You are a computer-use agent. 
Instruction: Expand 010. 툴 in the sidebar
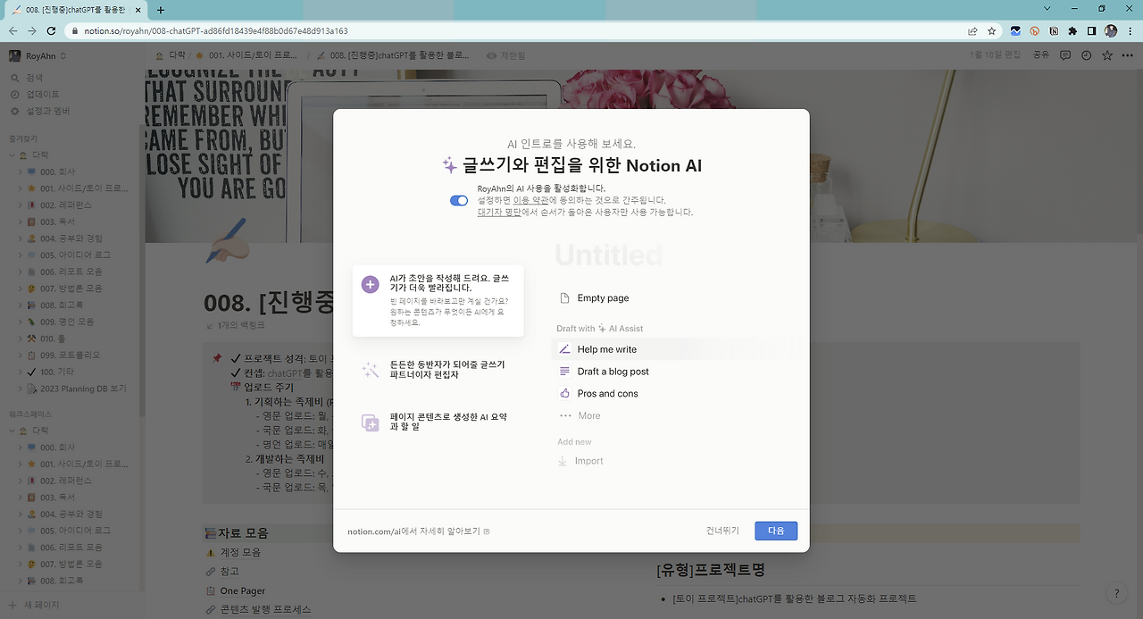pos(21,339)
